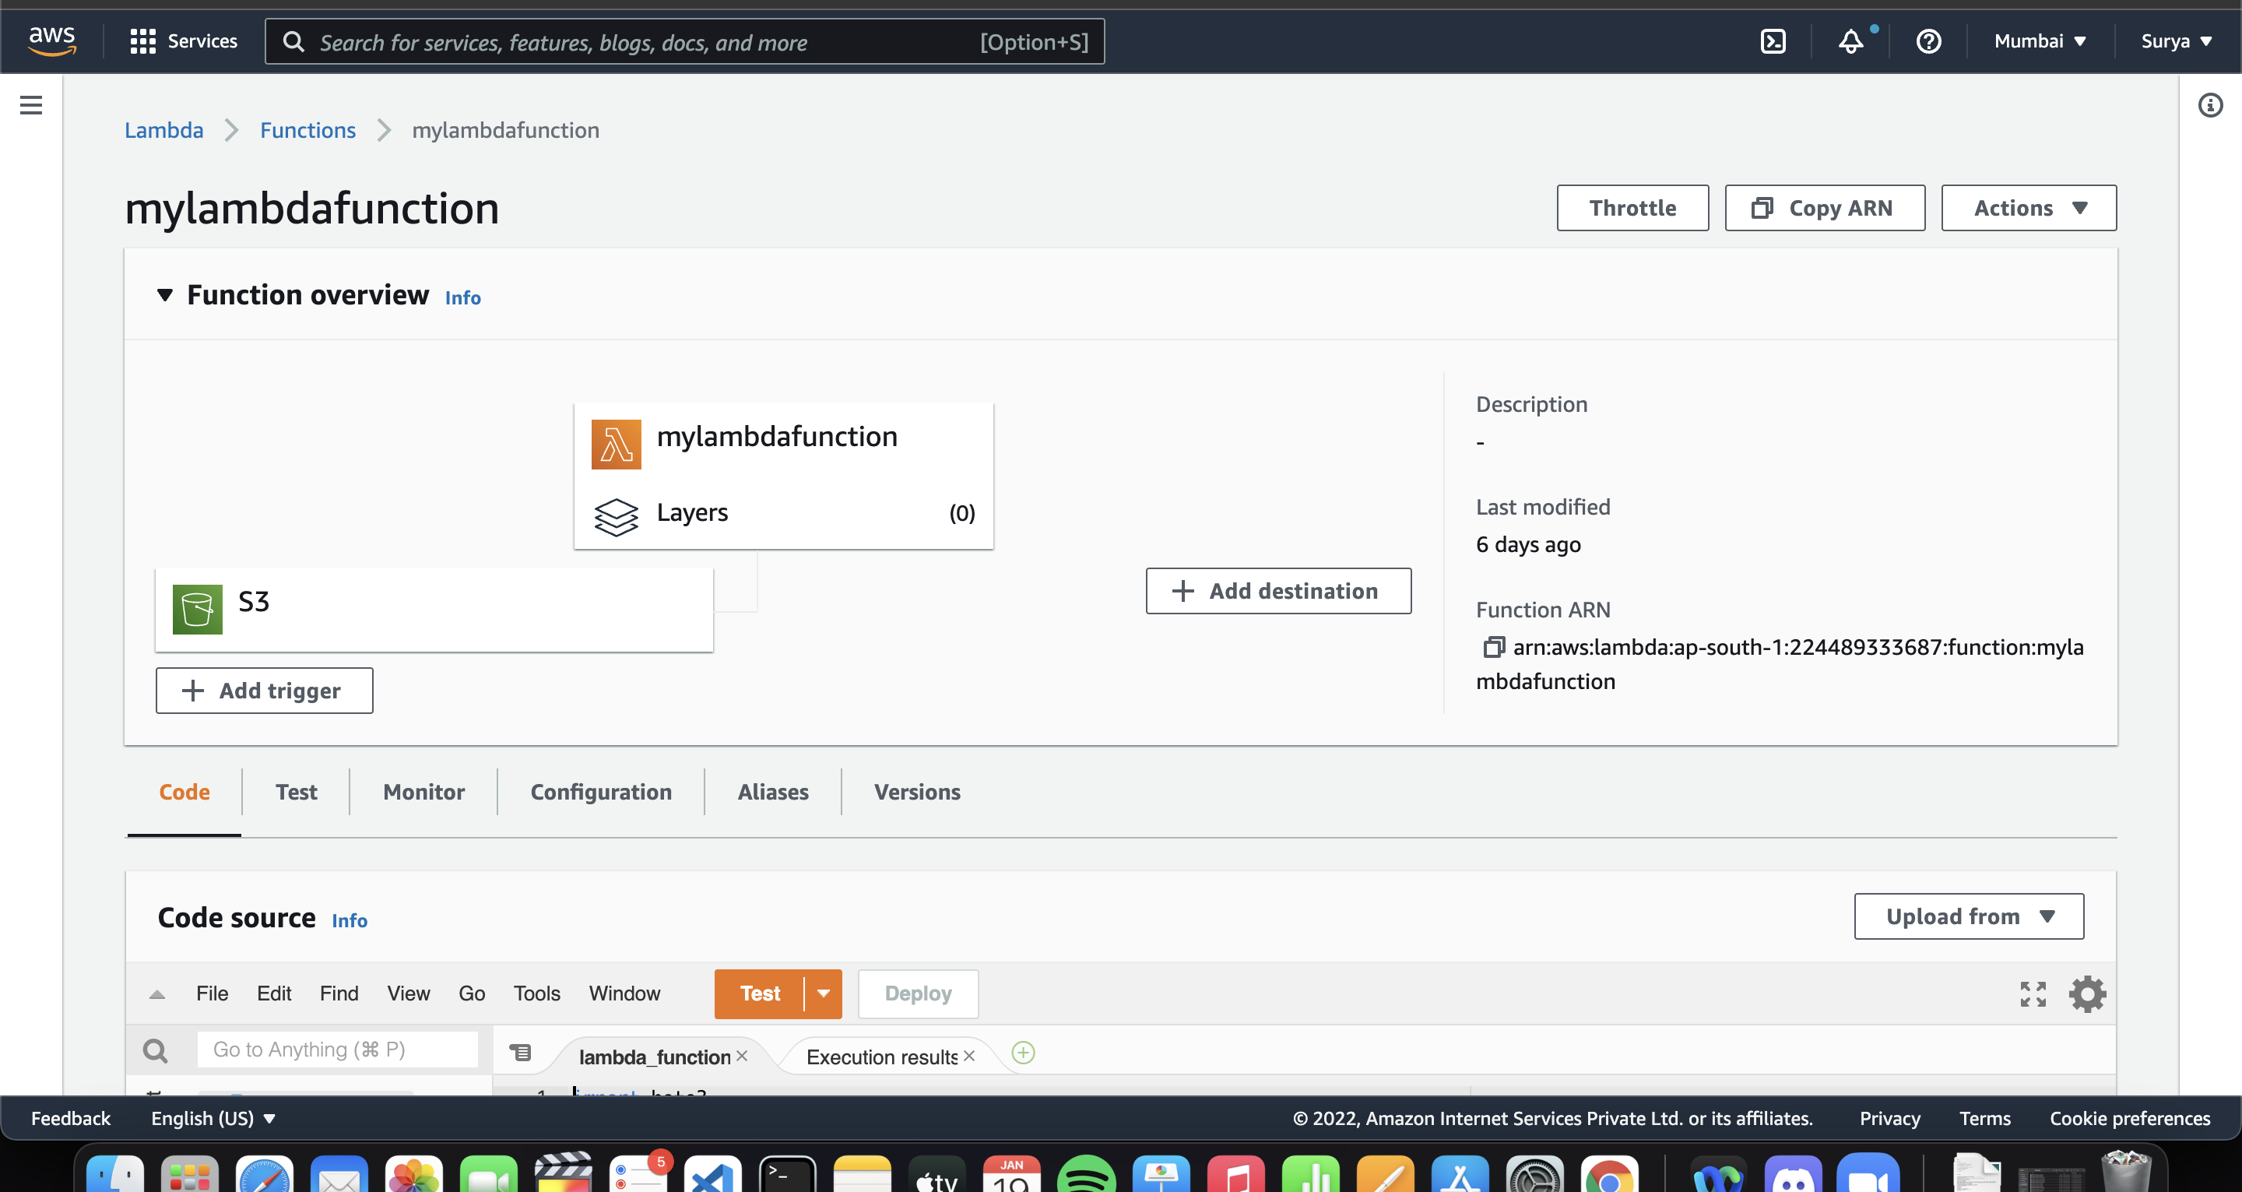
Task: Select the mylambdafunction Lambda icon
Action: (617, 443)
